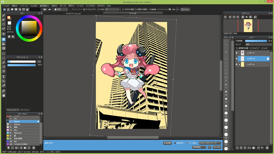274x154 pixels.
Task: Adjust the layer 不透明度 opacity slider
Action: click(256, 41)
